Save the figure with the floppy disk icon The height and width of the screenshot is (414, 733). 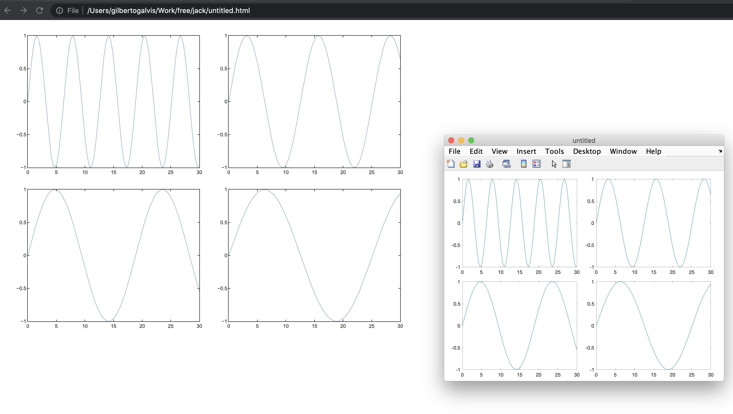click(x=477, y=164)
